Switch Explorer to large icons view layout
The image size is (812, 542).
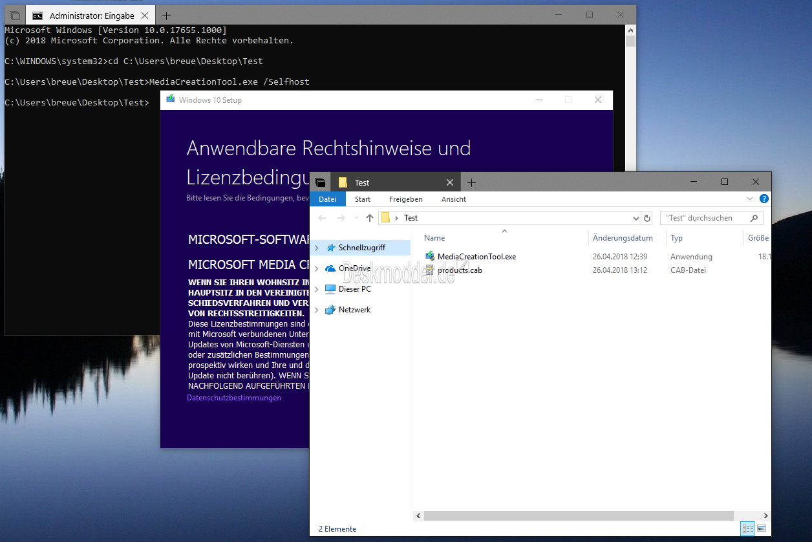pos(761,528)
